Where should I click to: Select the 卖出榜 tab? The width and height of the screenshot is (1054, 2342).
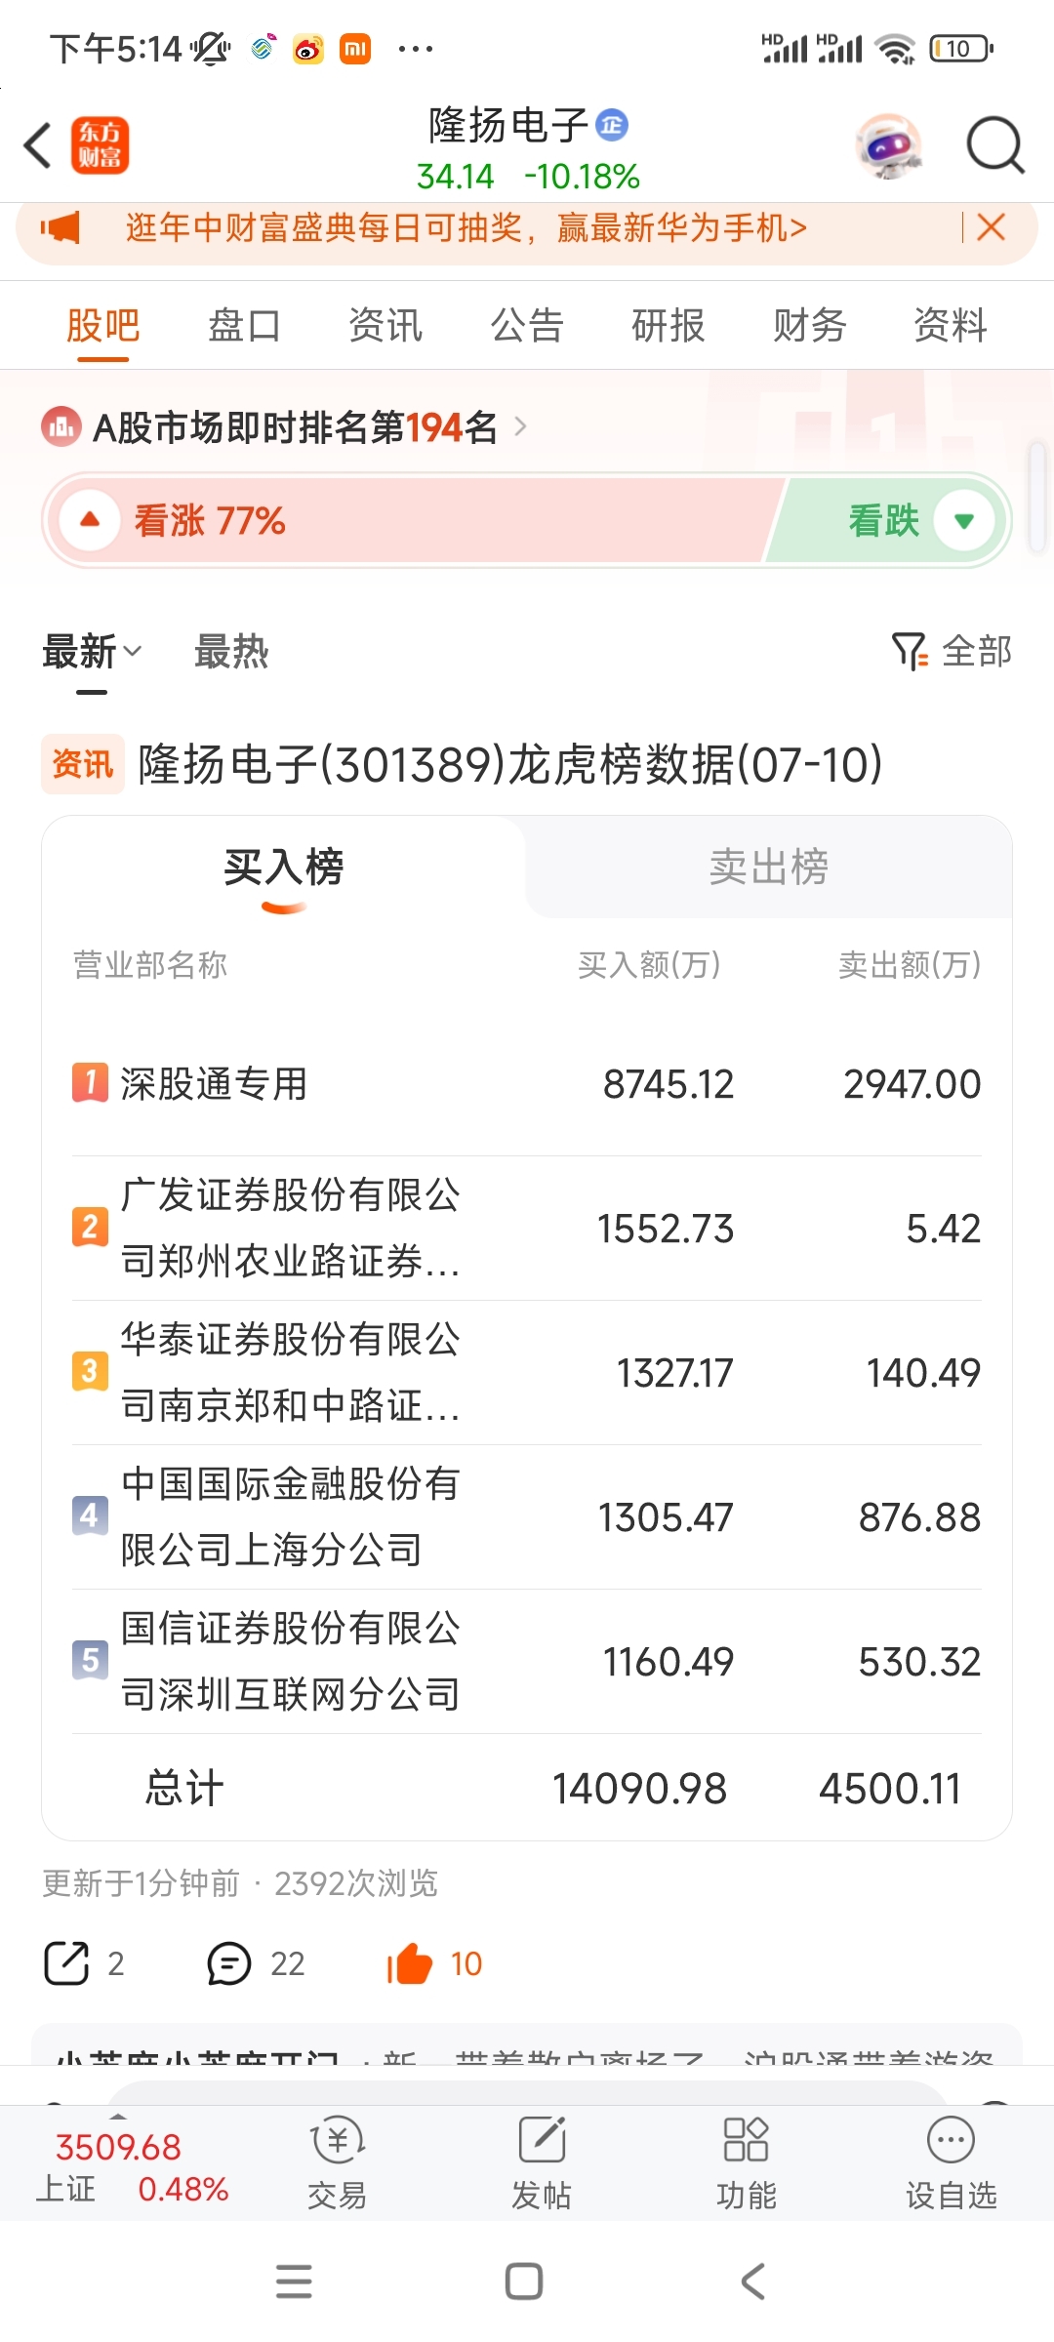[769, 867]
